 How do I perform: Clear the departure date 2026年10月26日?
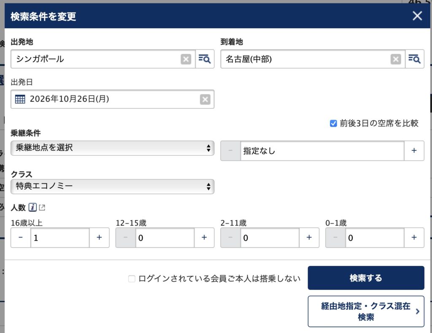click(205, 100)
